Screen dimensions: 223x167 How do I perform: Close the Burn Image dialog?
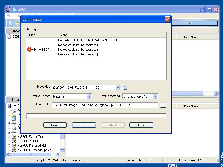click(167, 19)
